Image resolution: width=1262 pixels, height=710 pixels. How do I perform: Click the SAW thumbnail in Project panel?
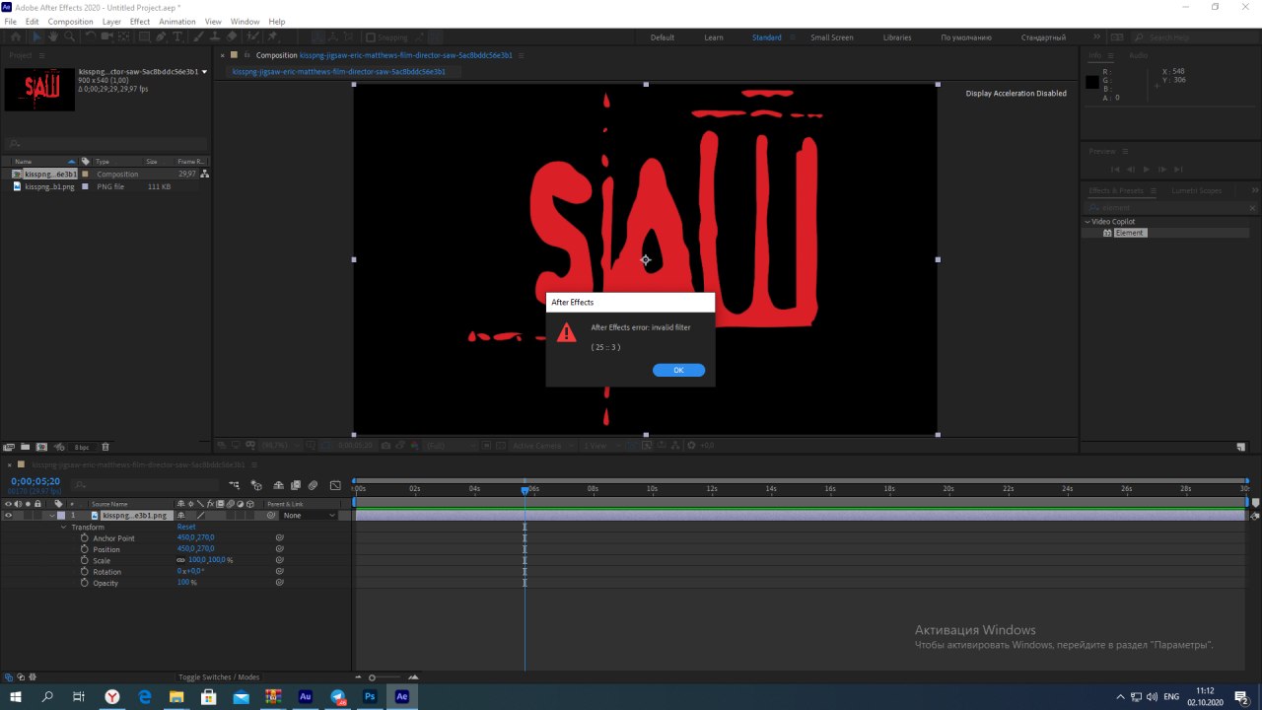point(39,89)
